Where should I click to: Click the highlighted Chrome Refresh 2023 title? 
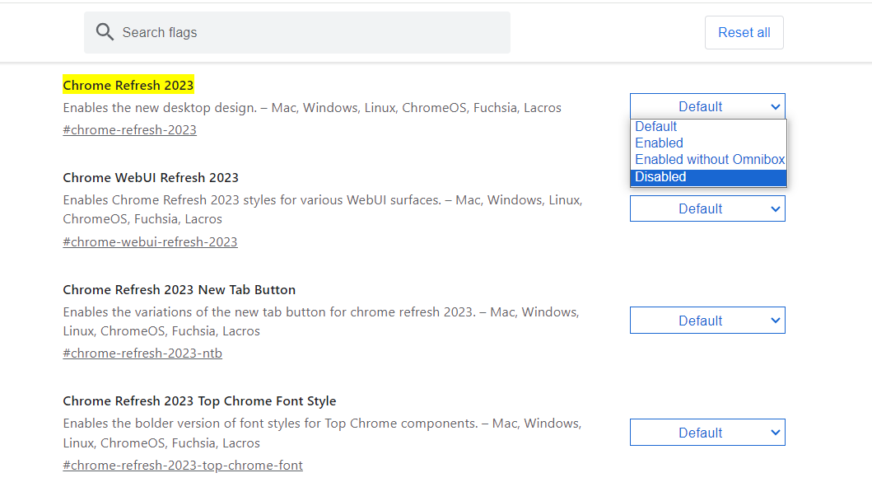tap(128, 85)
